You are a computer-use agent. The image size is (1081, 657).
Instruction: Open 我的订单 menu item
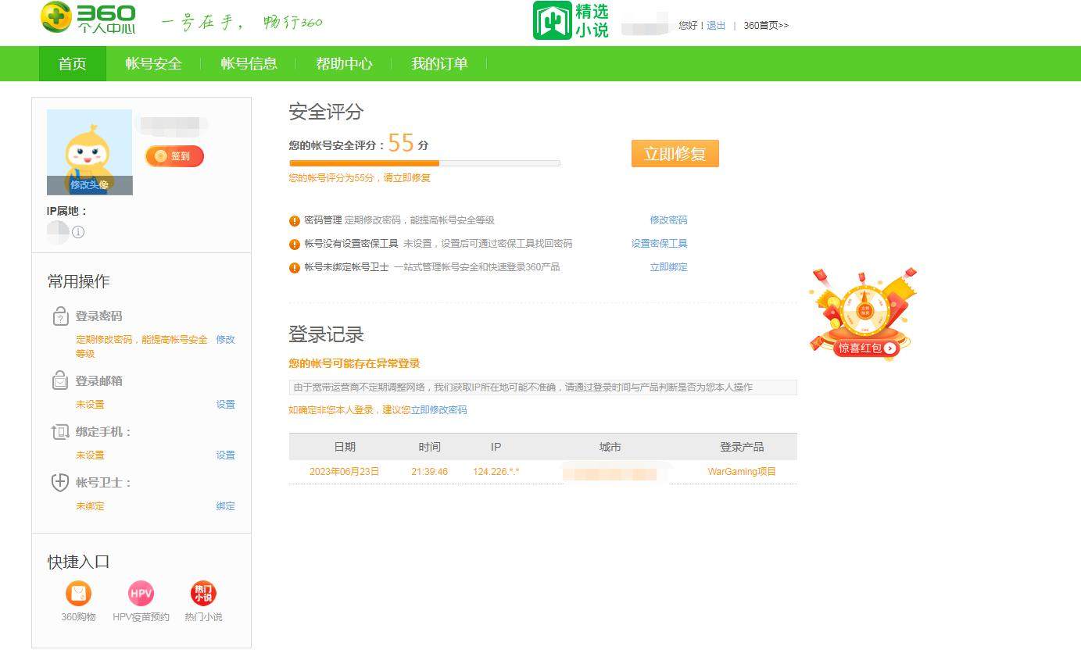(438, 63)
